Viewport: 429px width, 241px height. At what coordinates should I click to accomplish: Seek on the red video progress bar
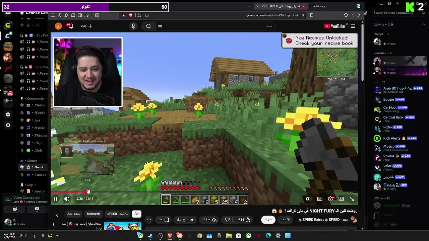[204, 192]
